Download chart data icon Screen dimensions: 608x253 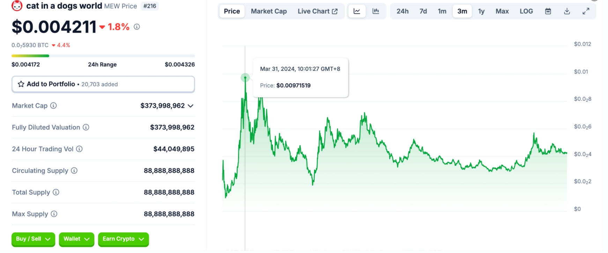[567, 11]
